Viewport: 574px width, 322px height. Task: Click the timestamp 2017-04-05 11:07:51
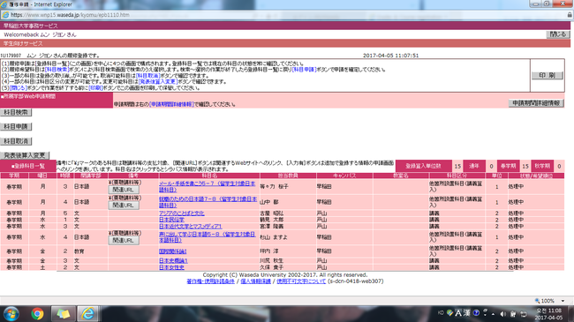point(390,56)
